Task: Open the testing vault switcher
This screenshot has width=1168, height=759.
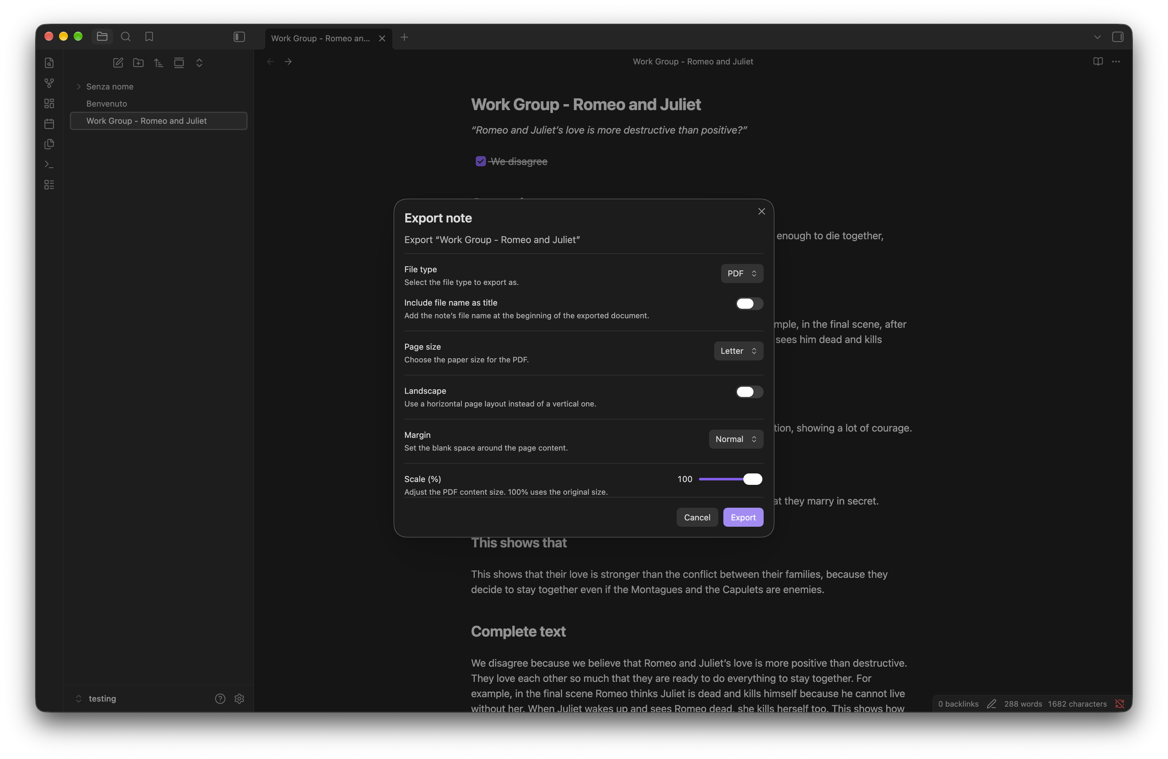Action: pos(96,699)
